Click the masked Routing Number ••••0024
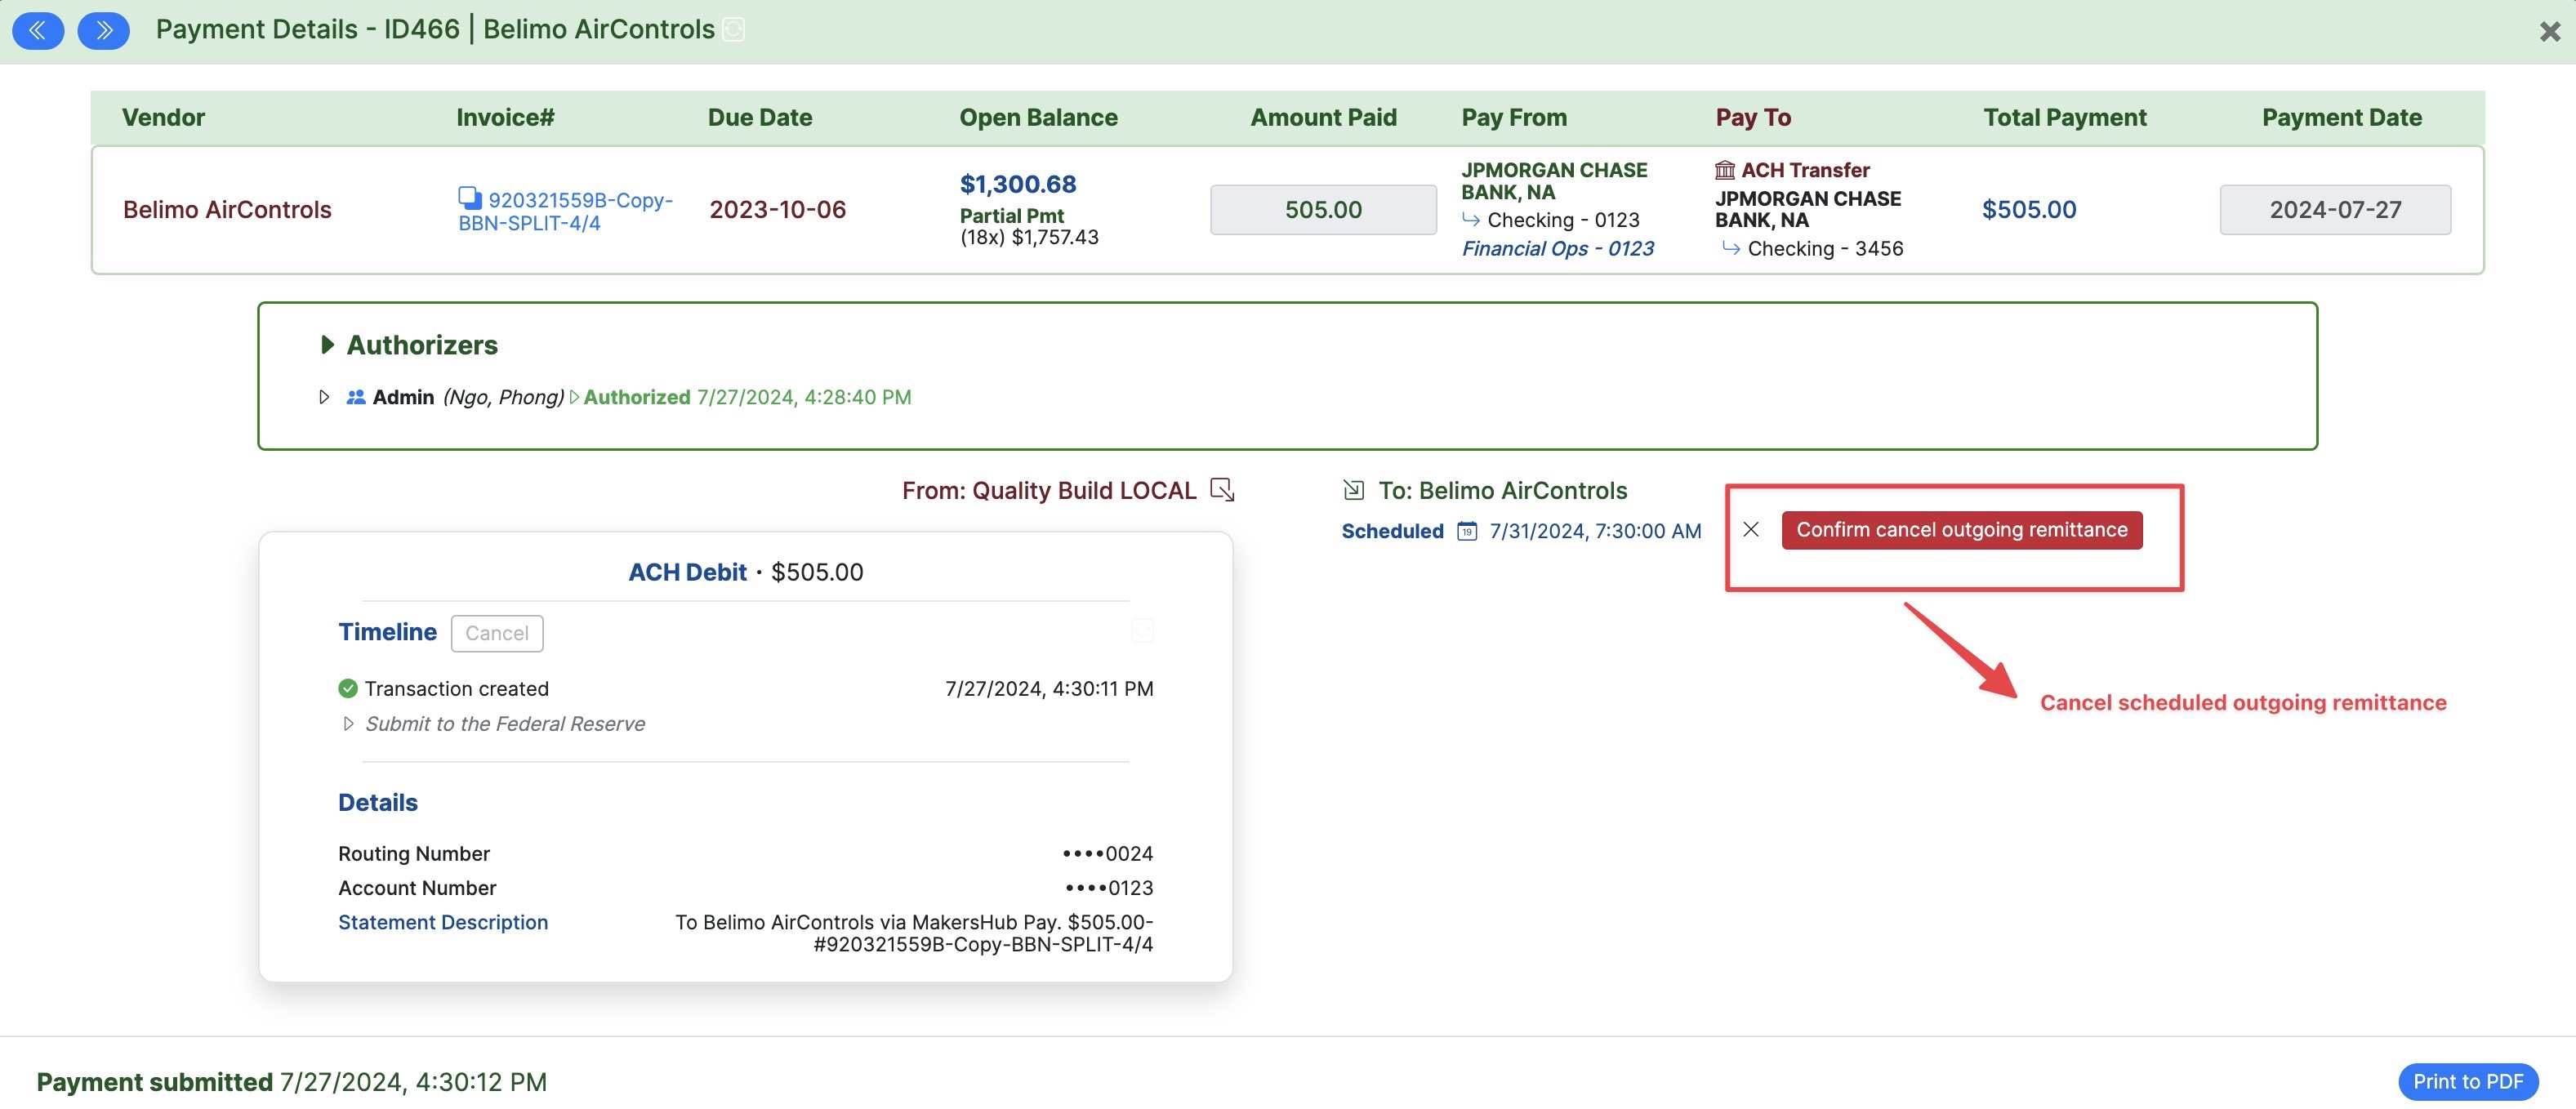 coord(1107,854)
